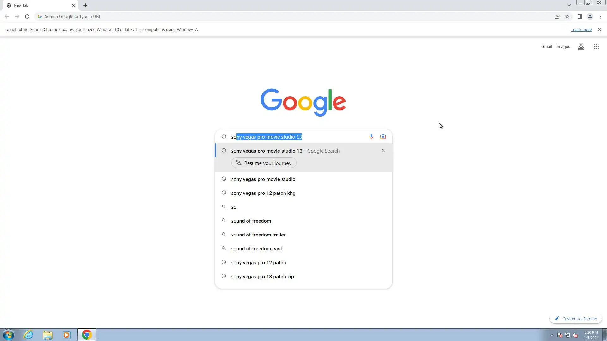The width and height of the screenshot is (607, 341).
Task: Select the 'sound of freedom trailer' suggestion
Action: tap(258, 235)
